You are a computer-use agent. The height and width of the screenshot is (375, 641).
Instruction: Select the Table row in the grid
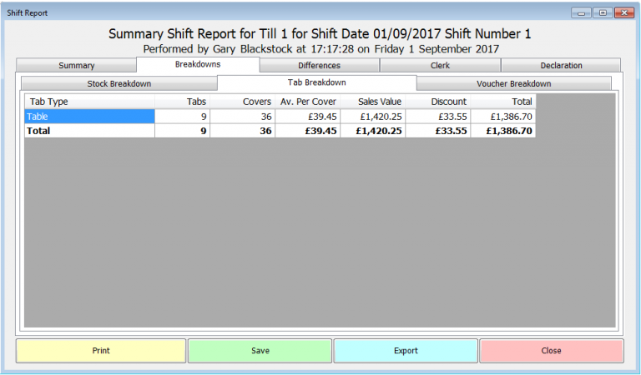coord(89,117)
